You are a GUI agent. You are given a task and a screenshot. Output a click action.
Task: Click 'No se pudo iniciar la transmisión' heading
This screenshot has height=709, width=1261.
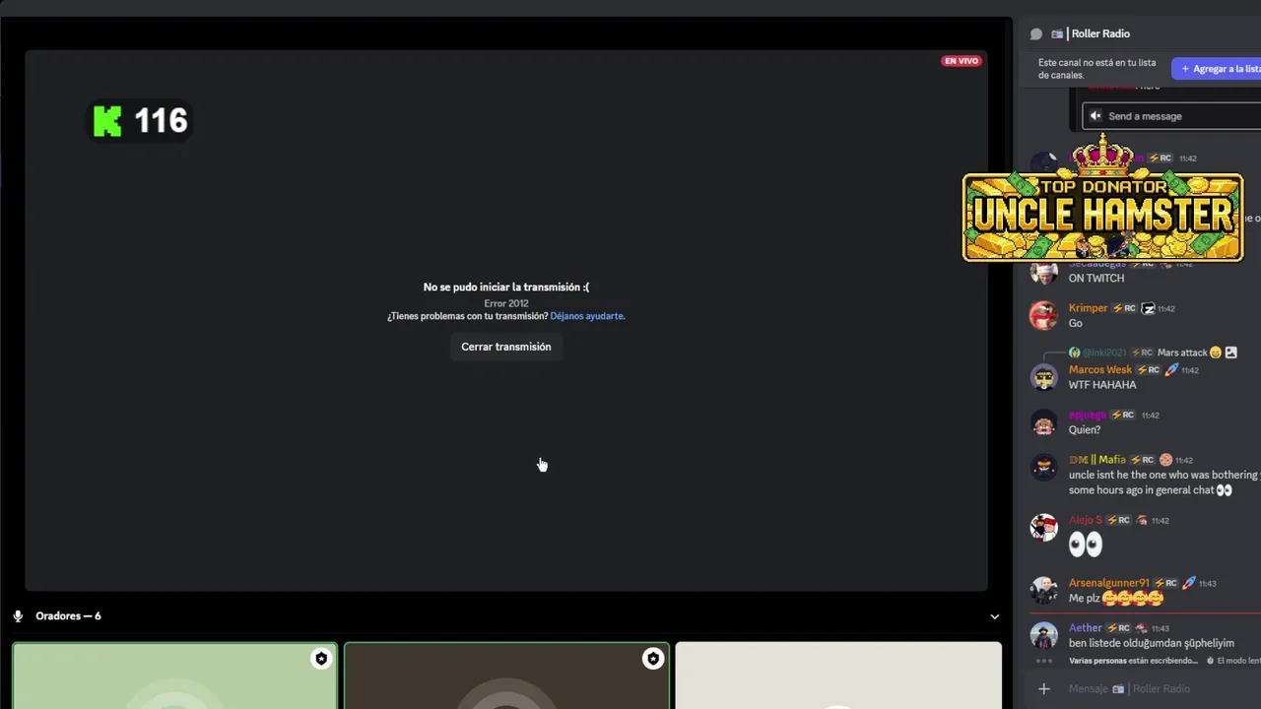(x=506, y=288)
